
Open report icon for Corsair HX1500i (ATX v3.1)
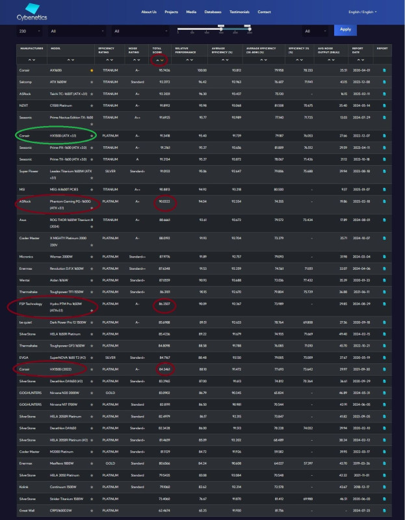click(x=384, y=136)
